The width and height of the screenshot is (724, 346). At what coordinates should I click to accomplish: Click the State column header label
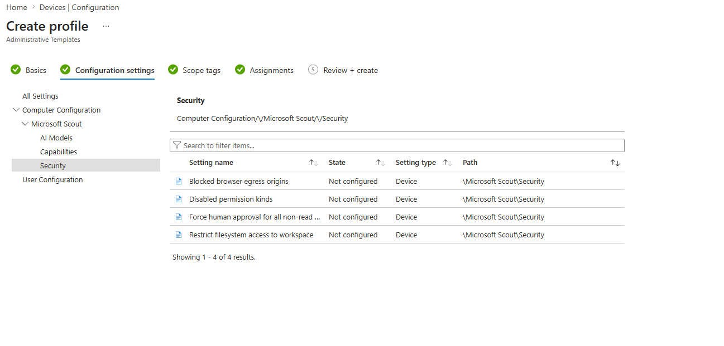(x=337, y=163)
